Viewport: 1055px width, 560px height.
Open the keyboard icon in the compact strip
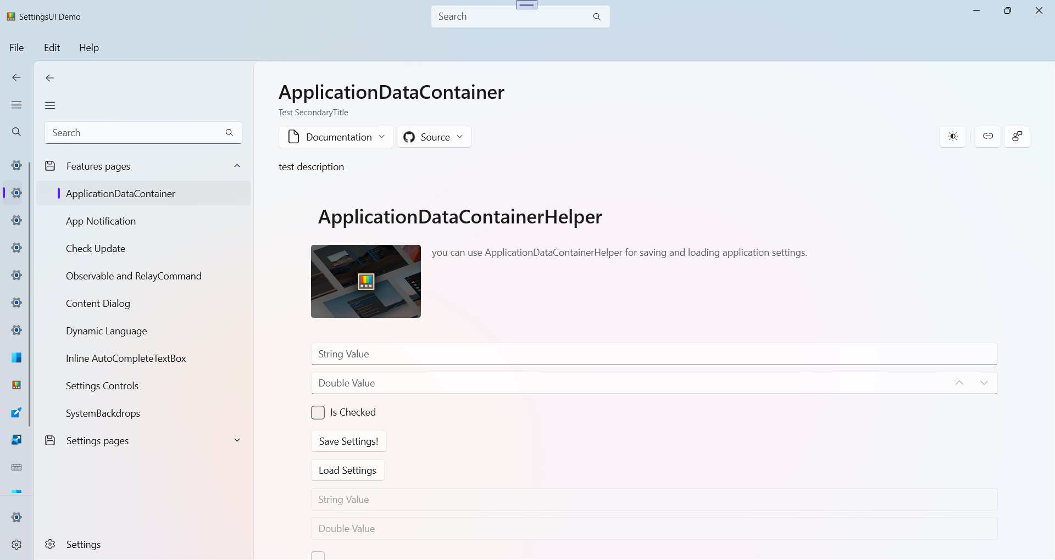click(16, 467)
